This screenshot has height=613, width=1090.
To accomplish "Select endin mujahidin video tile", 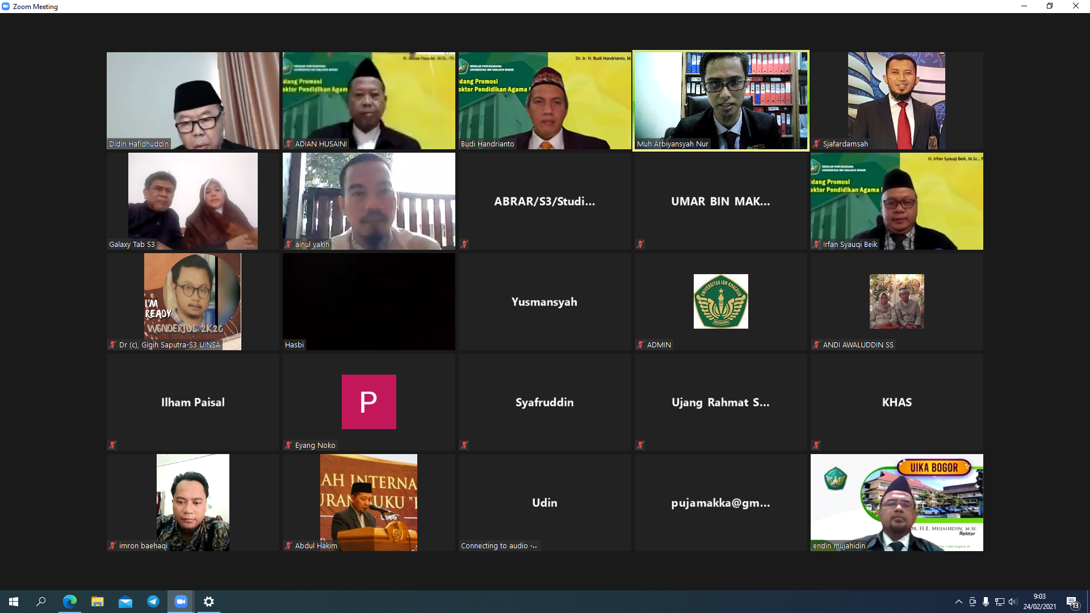I will [x=896, y=502].
